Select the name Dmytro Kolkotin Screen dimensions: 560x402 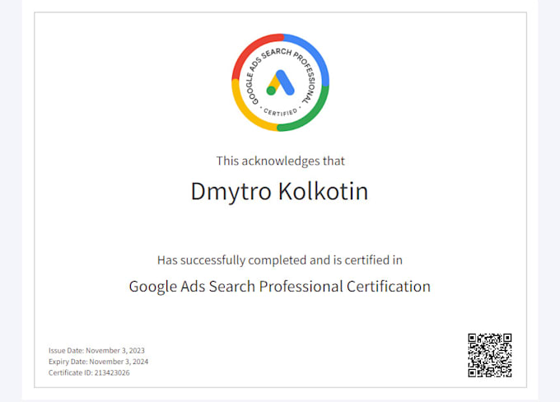279,192
